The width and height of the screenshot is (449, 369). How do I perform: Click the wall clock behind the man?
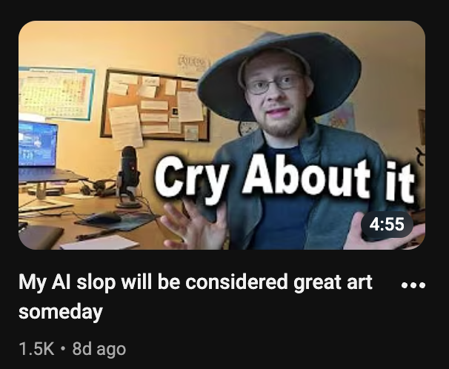(x=247, y=128)
